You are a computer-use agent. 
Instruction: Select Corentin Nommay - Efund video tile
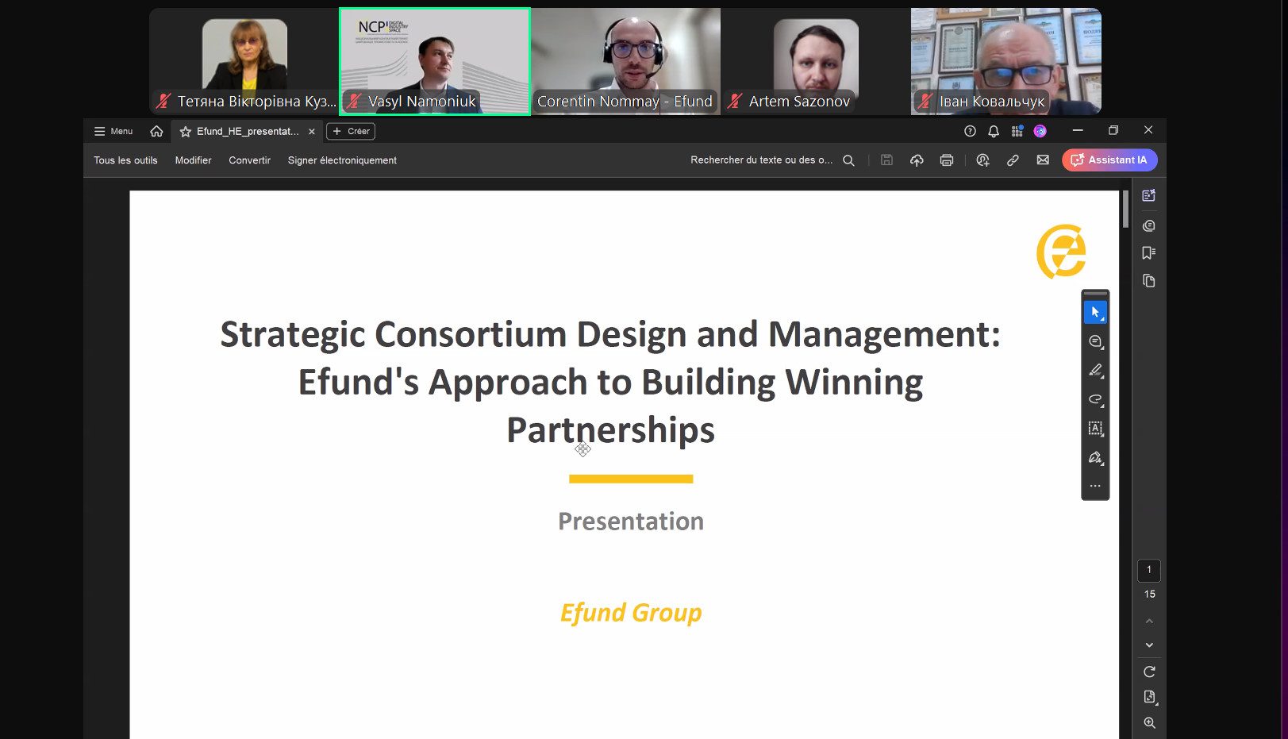point(625,61)
